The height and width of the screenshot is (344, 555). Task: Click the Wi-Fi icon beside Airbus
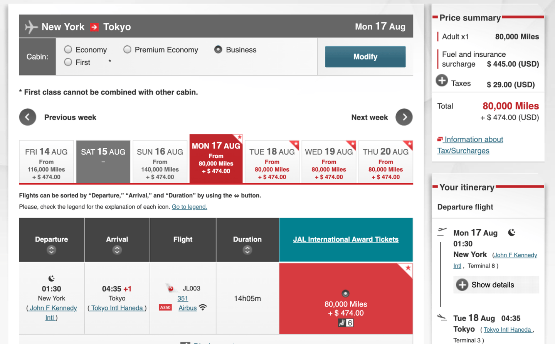(203, 307)
